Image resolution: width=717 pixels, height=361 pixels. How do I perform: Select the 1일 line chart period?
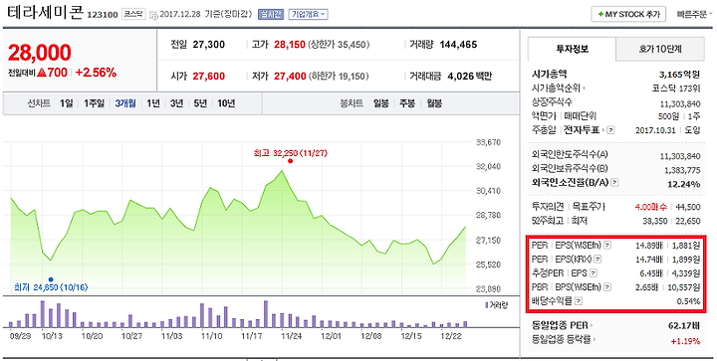pyautogui.click(x=66, y=103)
